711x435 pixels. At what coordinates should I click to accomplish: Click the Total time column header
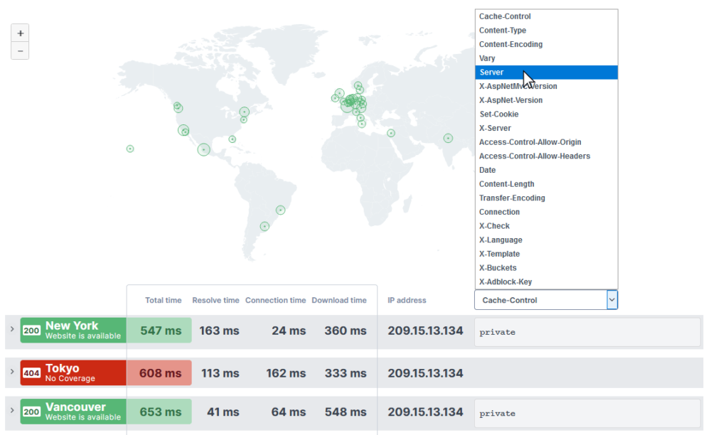pos(163,300)
